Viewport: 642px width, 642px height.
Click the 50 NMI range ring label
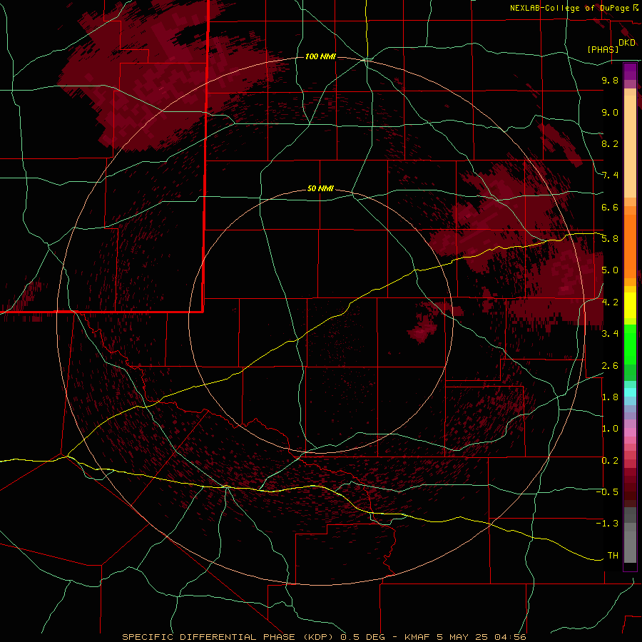pyautogui.click(x=320, y=189)
